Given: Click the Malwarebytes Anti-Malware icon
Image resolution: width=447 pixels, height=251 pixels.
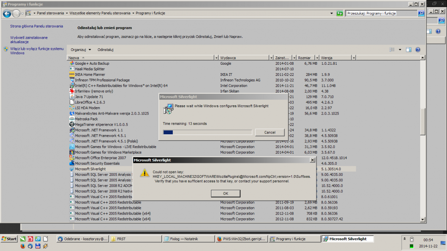Looking at the screenshot, I should tap(72, 113).
